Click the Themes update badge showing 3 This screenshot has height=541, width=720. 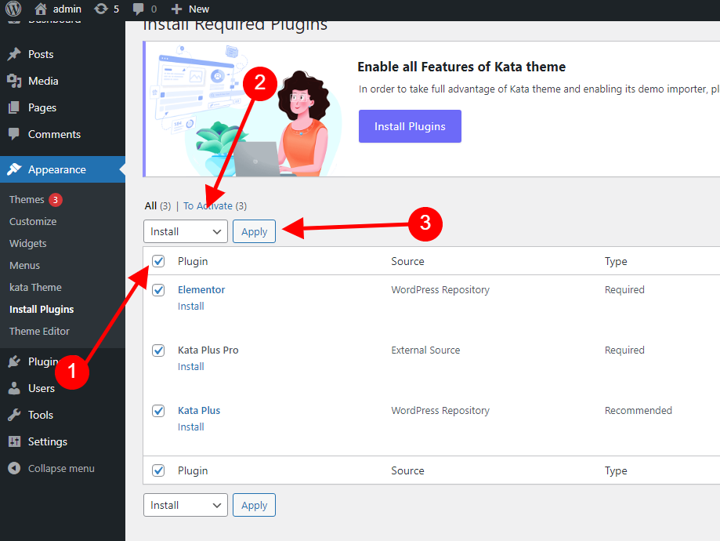pos(56,200)
